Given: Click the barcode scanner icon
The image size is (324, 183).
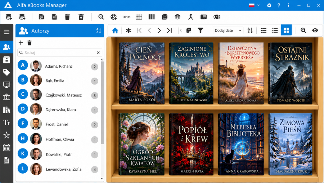Looking at the screenshot, I should click(152, 17).
